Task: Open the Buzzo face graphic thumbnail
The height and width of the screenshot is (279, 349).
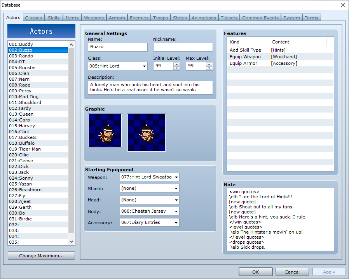Action: (x=105, y=130)
